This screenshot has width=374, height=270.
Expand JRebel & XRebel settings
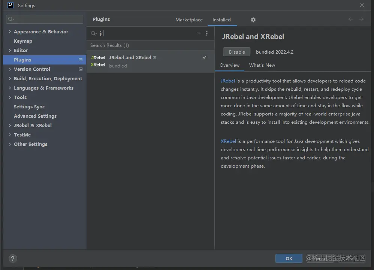tap(10, 125)
